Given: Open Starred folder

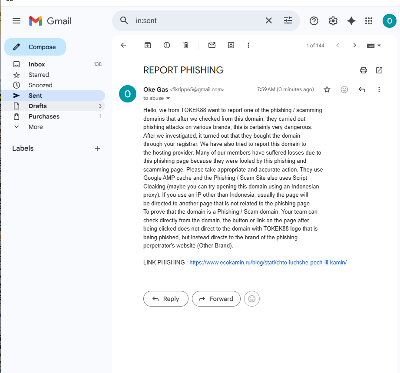Looking at the screenshot, I should pos(53,75).
